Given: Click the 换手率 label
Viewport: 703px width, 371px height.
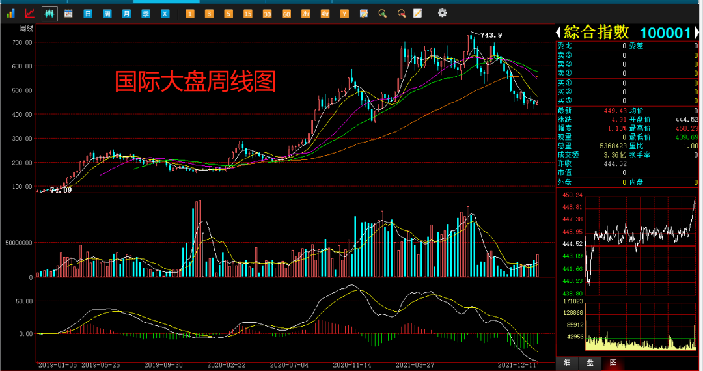Looking at the screenshot, I should pos(640,155).
